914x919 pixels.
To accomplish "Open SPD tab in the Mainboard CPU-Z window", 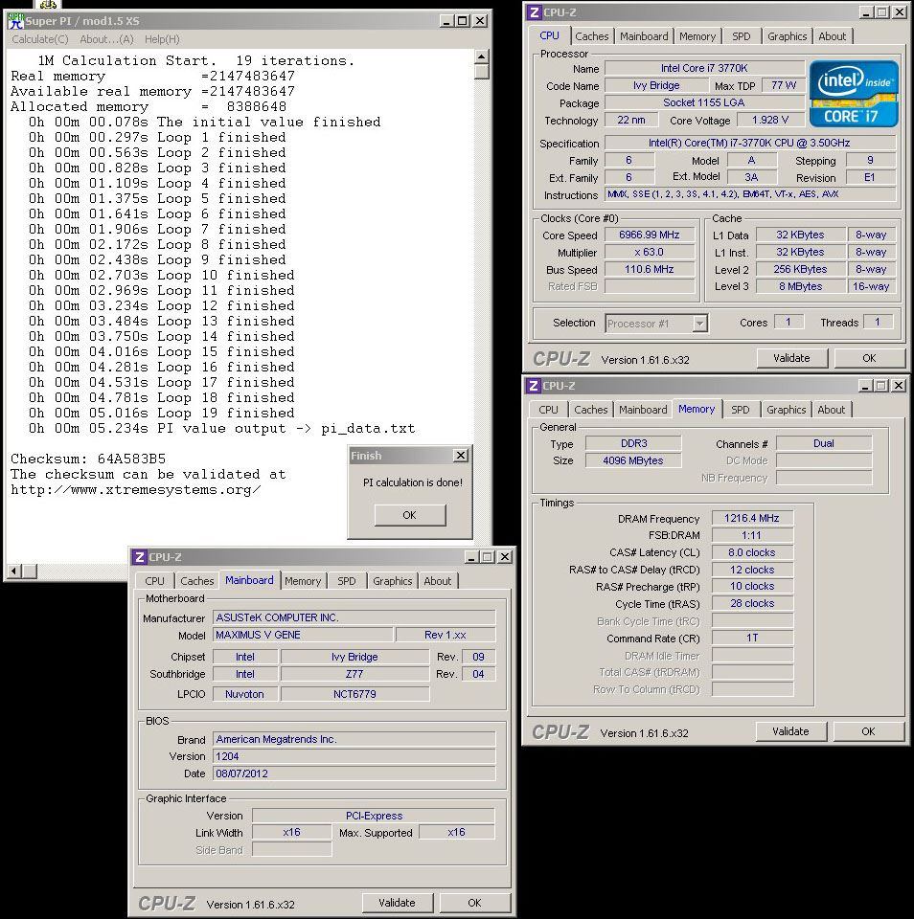I will point(346,581).
